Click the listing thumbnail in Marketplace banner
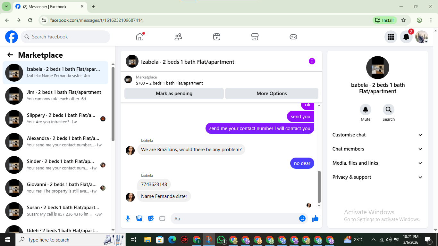Viewport: 438px width, 246px height. (128, 80)
